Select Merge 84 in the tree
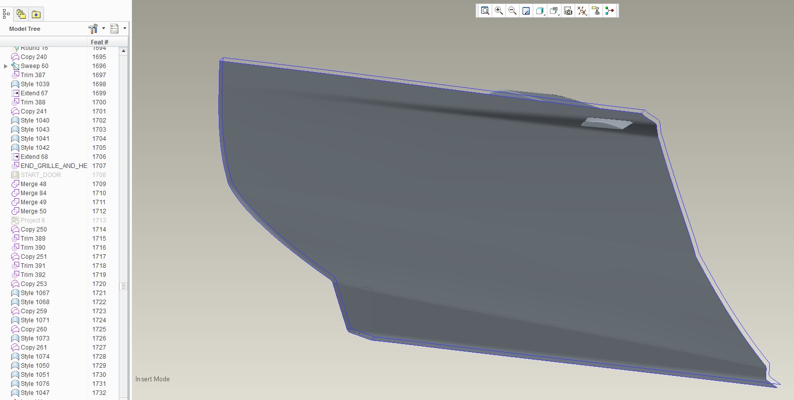Viewport: 794px width, 400px height. point(33,193)
